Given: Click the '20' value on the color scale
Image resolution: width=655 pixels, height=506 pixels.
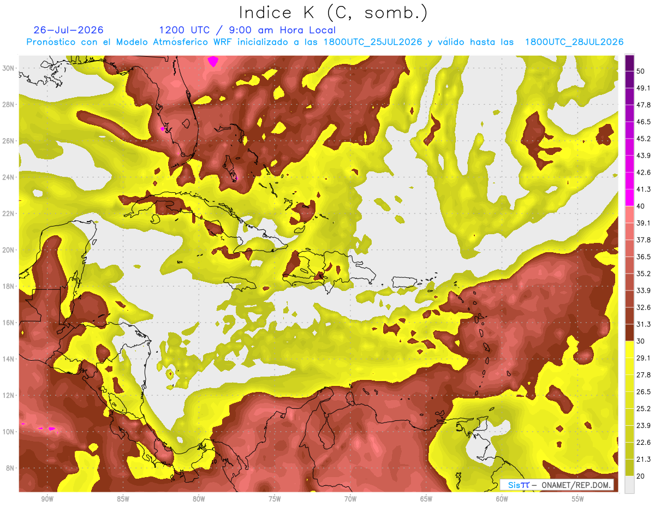Looking at the screenshot, I should [x=640, y=477].
